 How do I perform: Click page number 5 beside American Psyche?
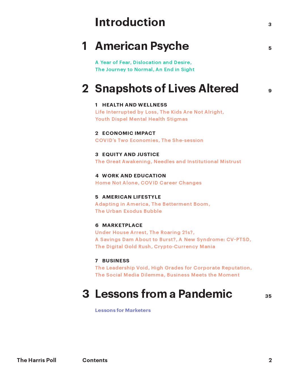click(270, 48)
